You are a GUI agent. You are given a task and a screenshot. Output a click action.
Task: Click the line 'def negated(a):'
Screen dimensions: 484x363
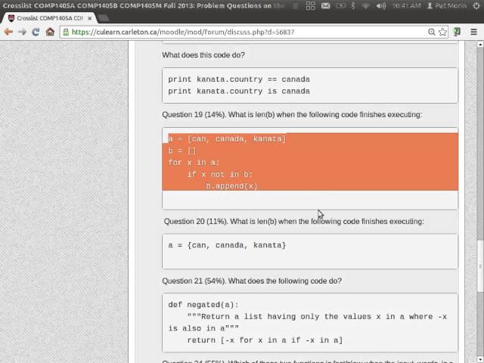click(x=203, y=305)
